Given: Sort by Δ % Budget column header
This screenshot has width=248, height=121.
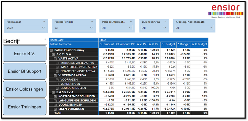Looking at the screenshot, I should (200, 44).
